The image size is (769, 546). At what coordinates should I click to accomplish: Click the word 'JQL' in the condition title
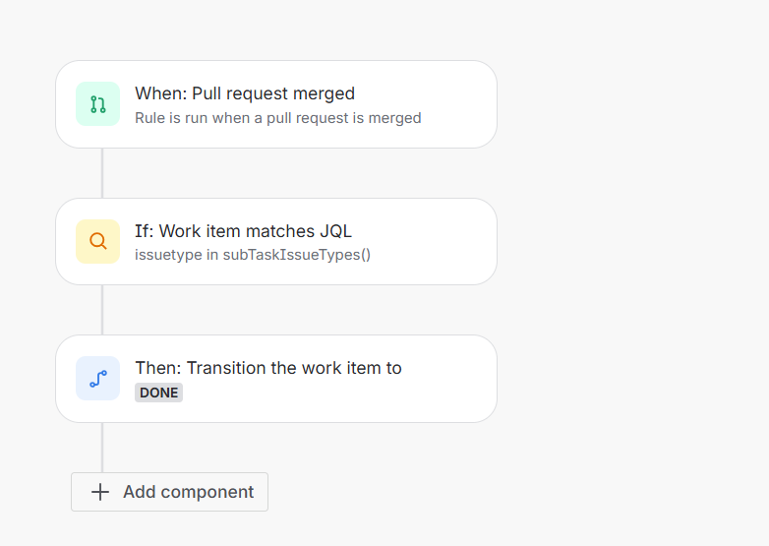pos(336,231)
